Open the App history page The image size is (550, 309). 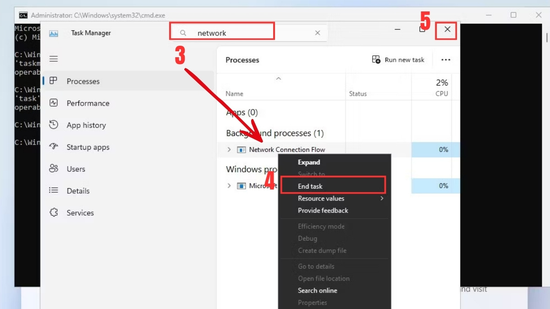(128, 125)
